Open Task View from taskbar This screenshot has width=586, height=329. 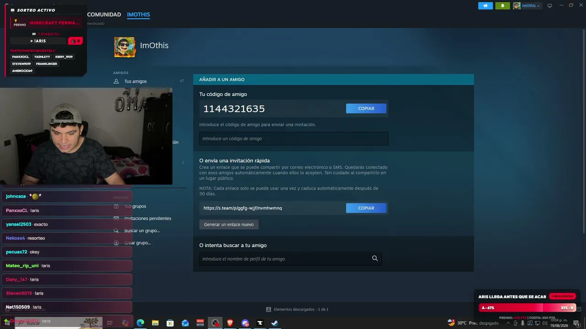point(110,323)
